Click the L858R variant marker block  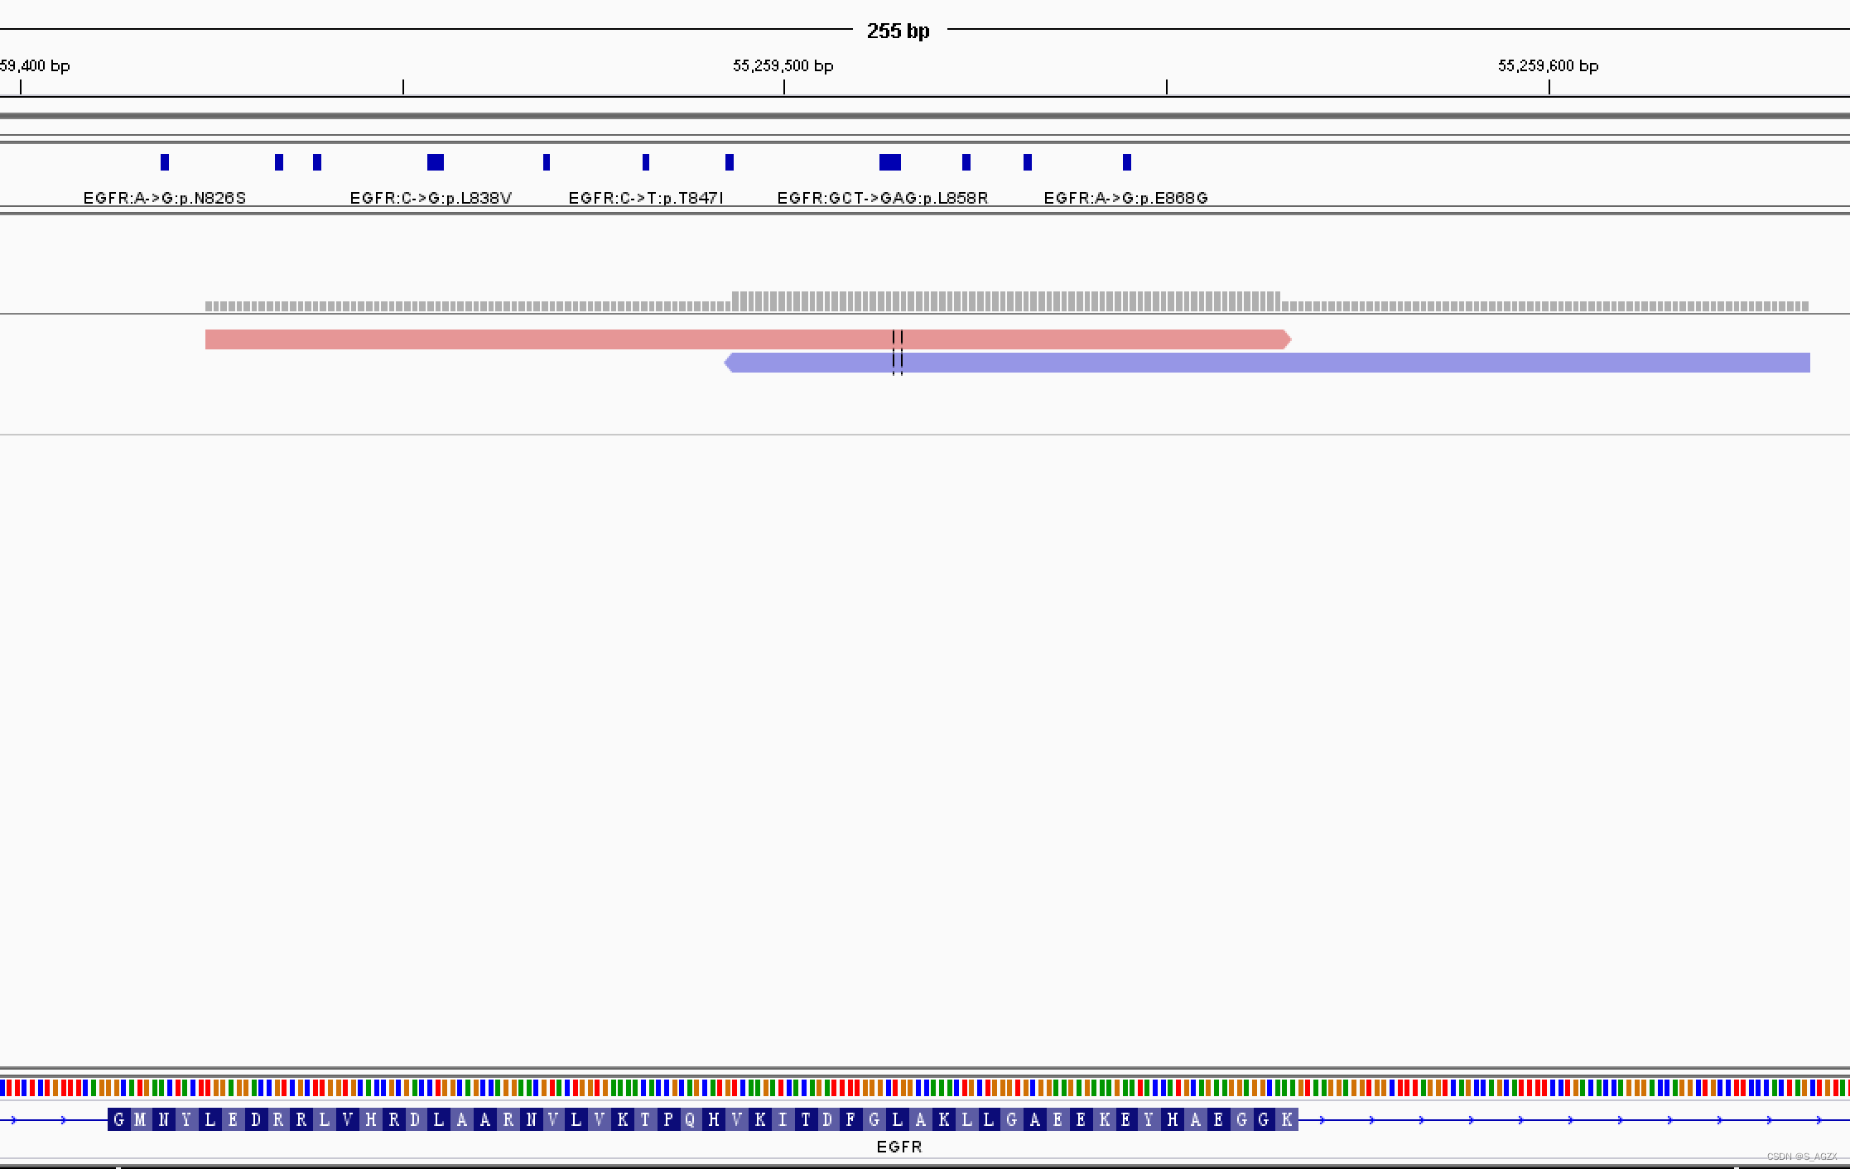pyautogui.click(x=889, y=162)
